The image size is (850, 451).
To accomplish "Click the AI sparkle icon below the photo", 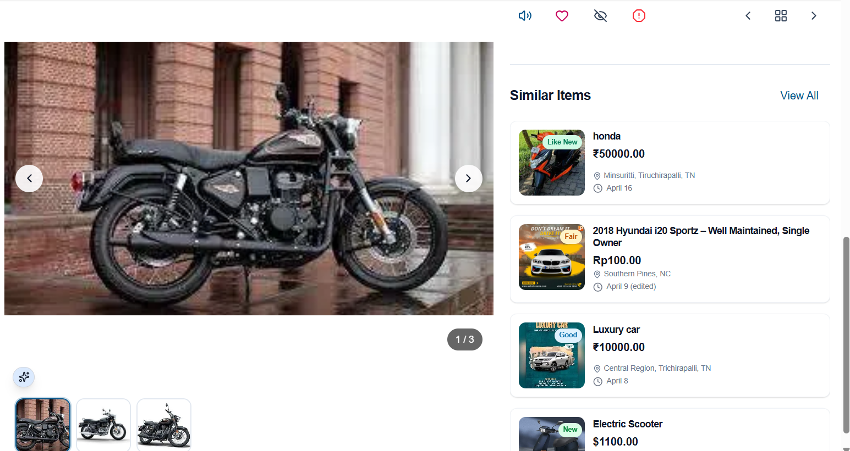I will pyautogui.click(x=24, y=377).
